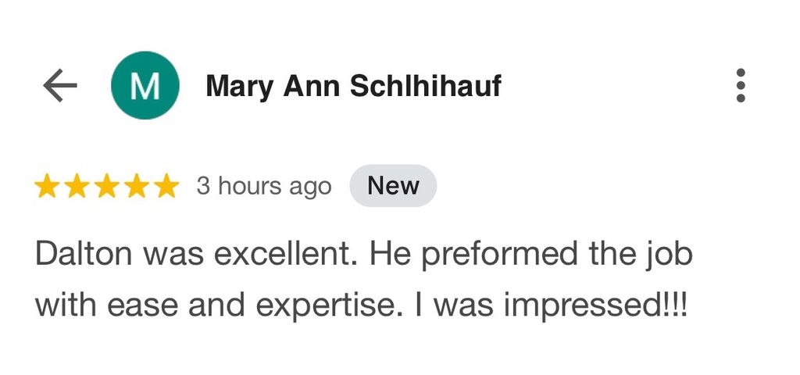Screen dimensions: 800x375
Task: Click the second gold rating star
Action: tap(77, 187)
